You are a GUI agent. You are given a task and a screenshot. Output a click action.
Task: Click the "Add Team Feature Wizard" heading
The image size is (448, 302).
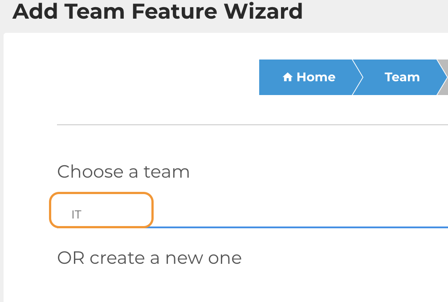(x=158, y=11)
